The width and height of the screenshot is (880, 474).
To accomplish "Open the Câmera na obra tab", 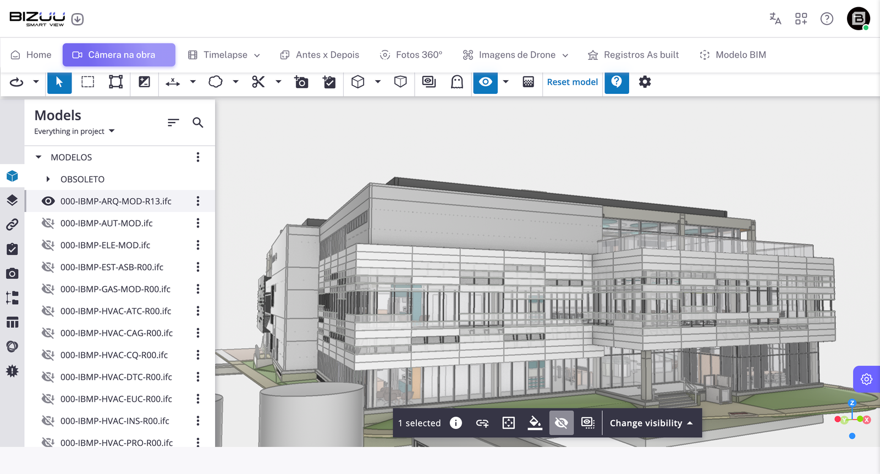I will click(119, 55).
